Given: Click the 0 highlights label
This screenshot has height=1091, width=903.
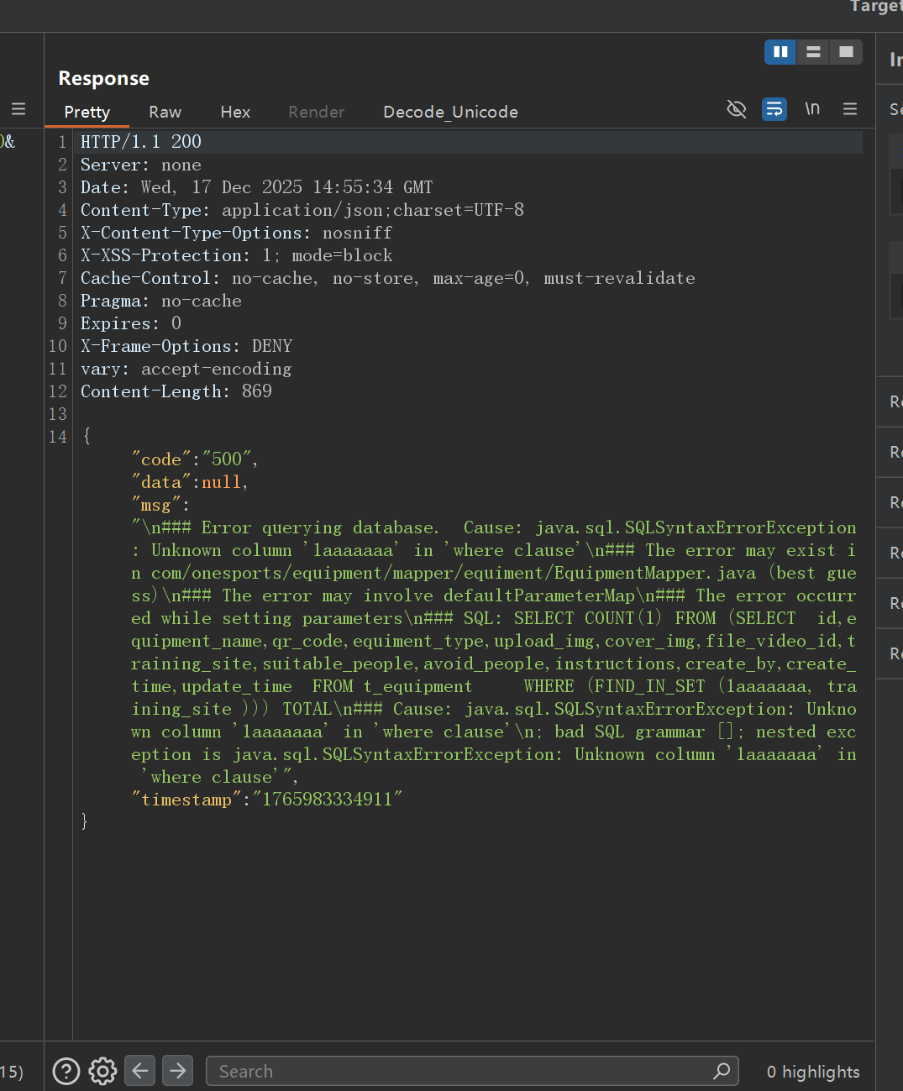Looking at the screenshot, I should pos(813,1072).
